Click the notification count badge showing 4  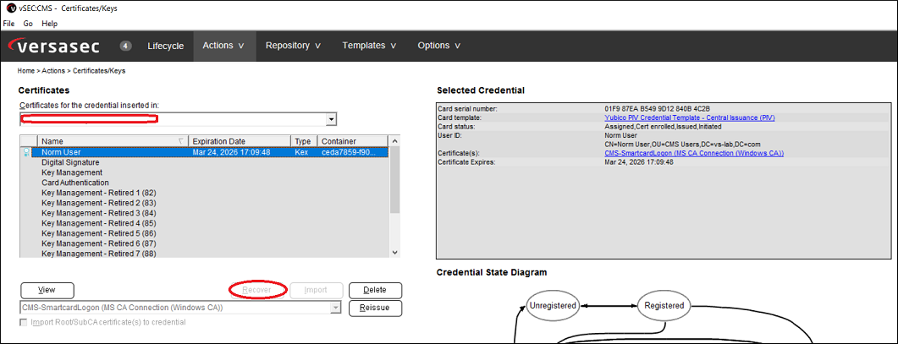[125, 46]
